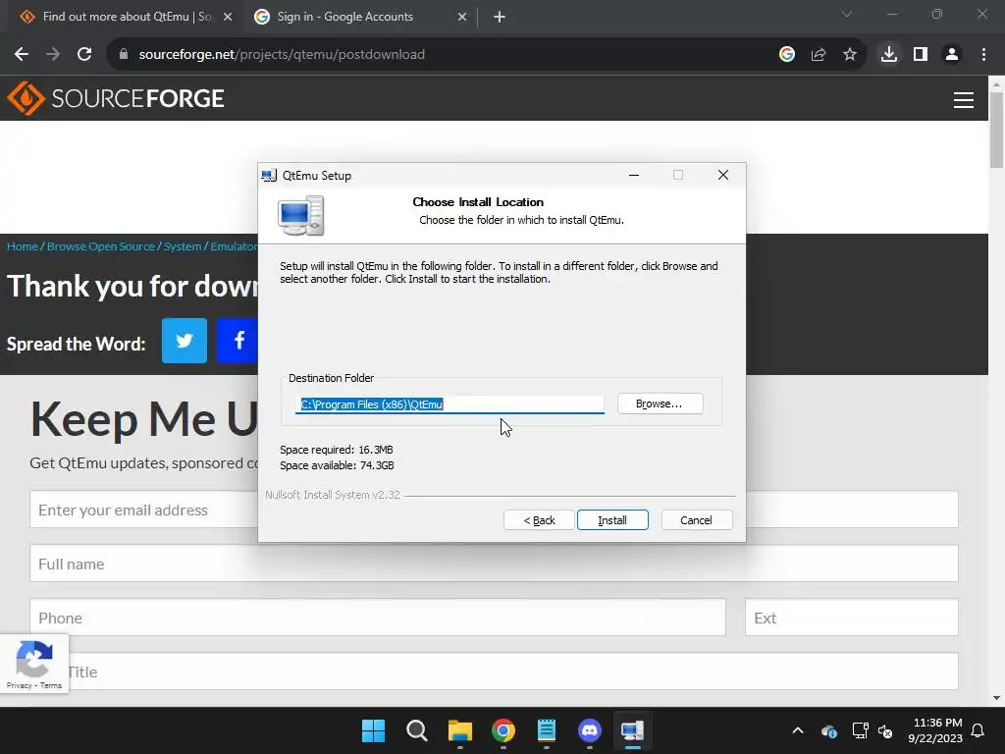Open File Explorer from taskbar
This screenshot has width=1005, height=754.
(460, 730)
